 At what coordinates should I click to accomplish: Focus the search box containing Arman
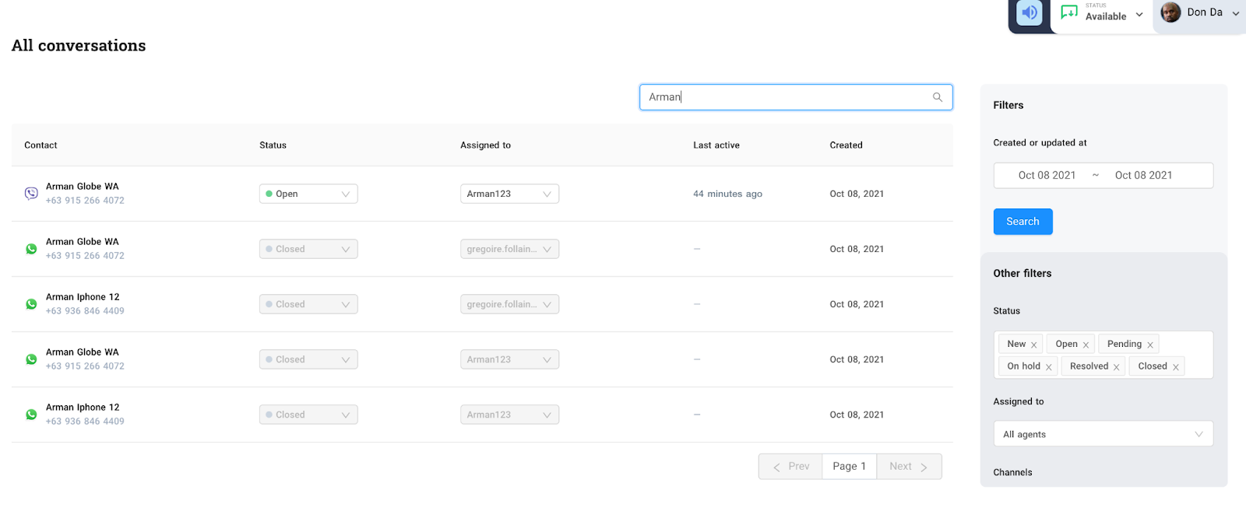click(x=787, y=97)
